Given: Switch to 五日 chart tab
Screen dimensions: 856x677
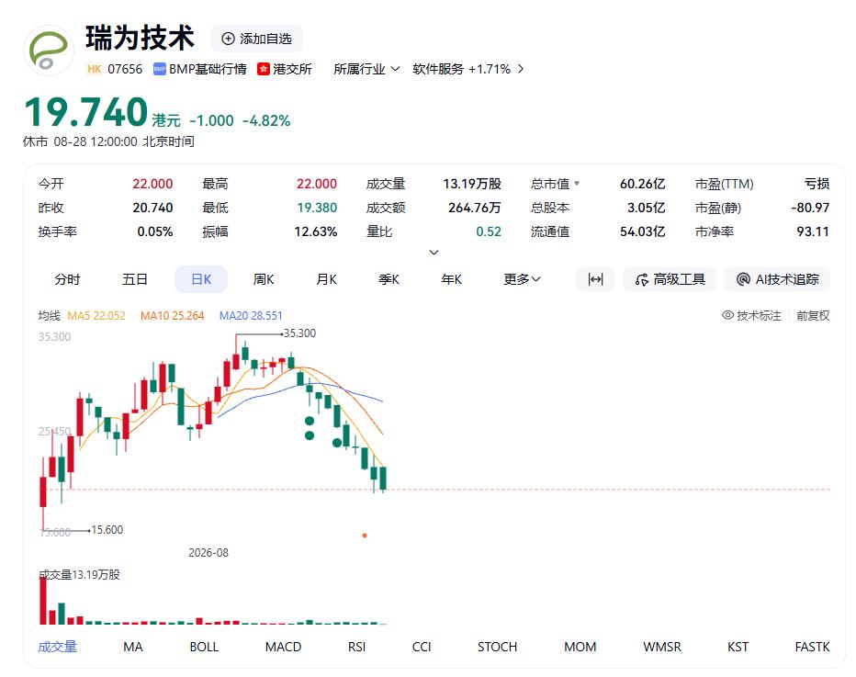Looking at the screenshot, I should point(135,279).
